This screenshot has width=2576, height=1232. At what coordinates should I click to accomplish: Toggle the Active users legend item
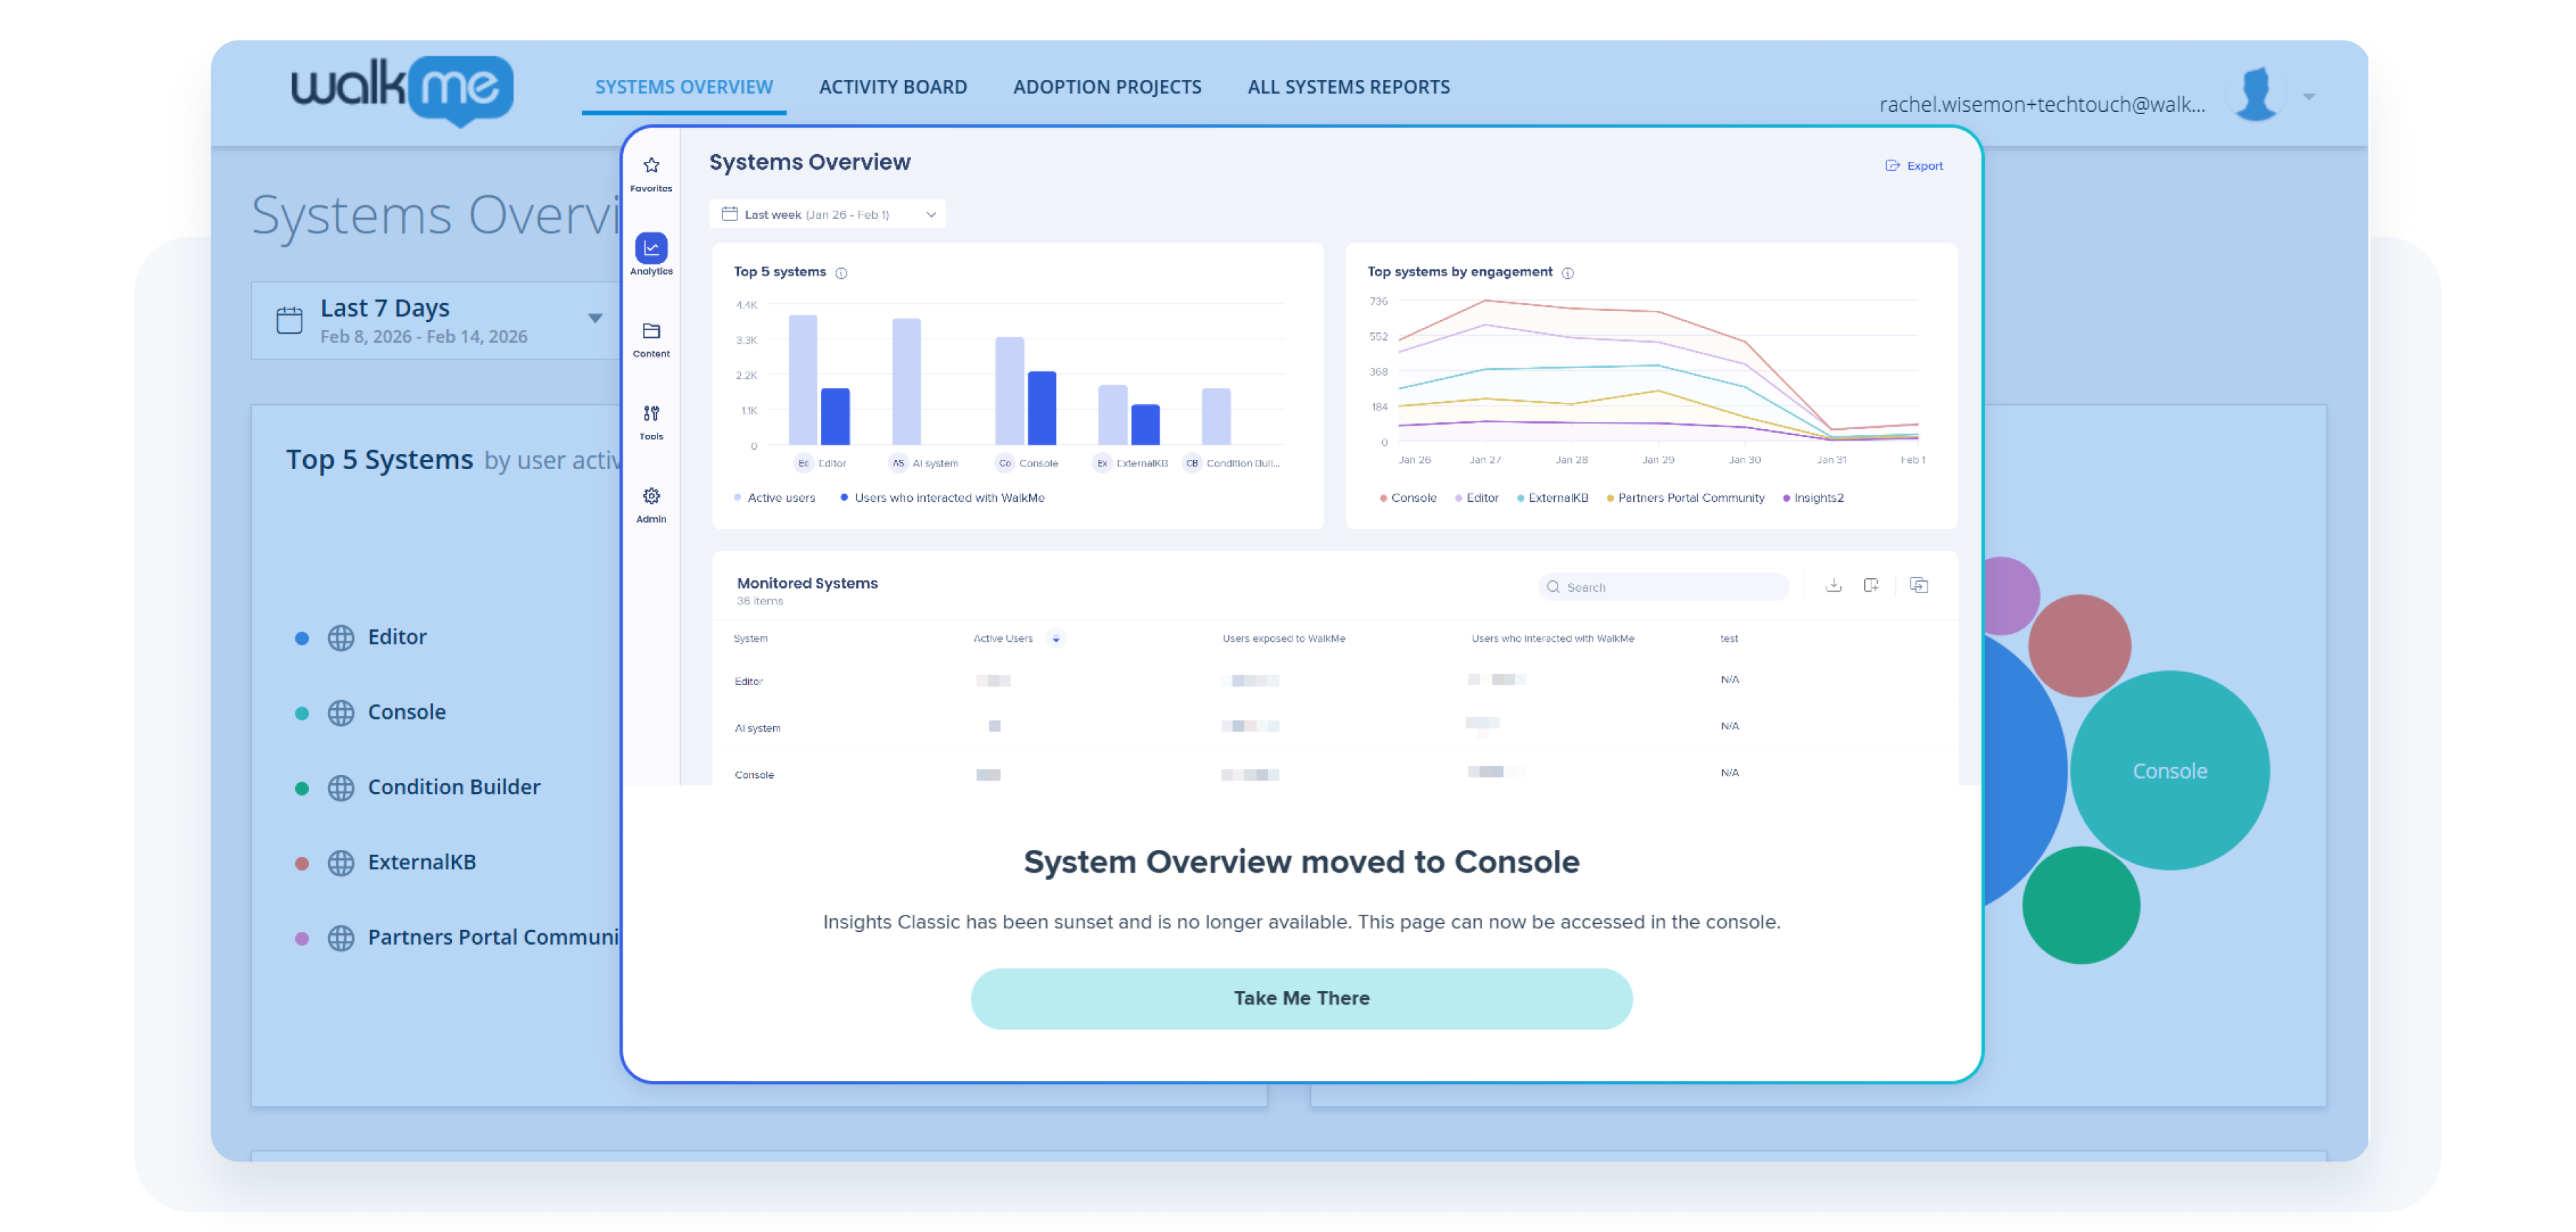775,498
